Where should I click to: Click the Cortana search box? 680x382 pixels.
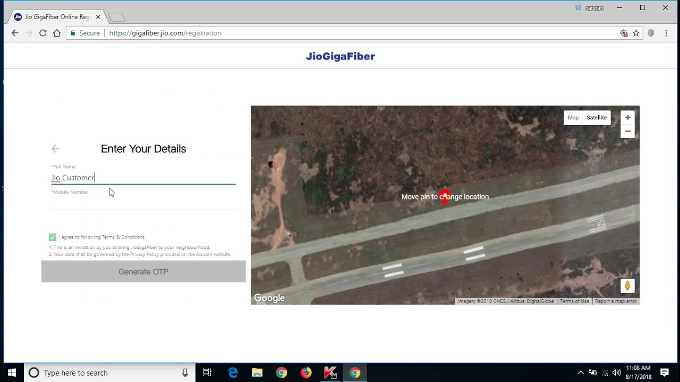pos(109,372)
